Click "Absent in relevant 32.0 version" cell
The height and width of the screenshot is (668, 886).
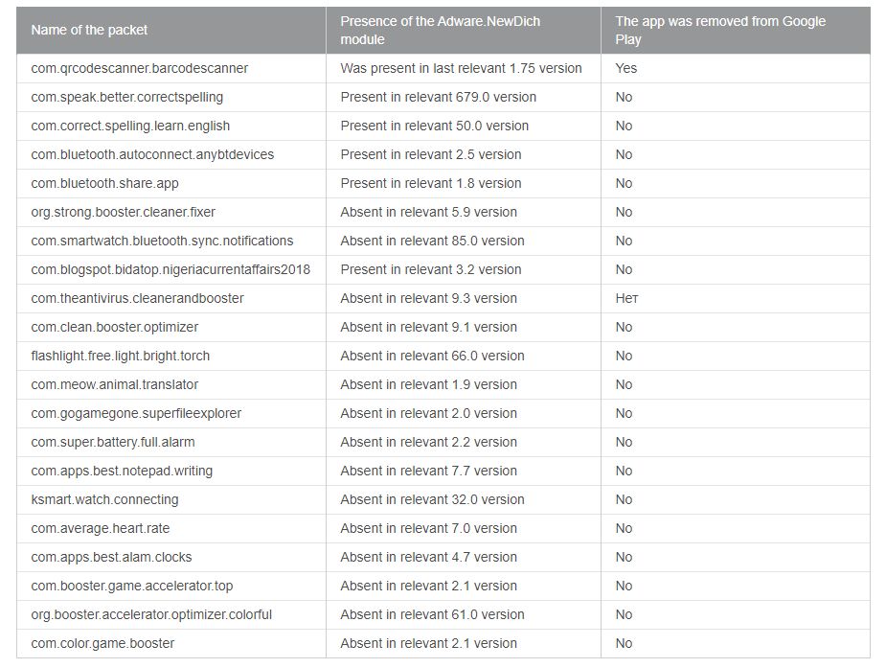point(432,499)
